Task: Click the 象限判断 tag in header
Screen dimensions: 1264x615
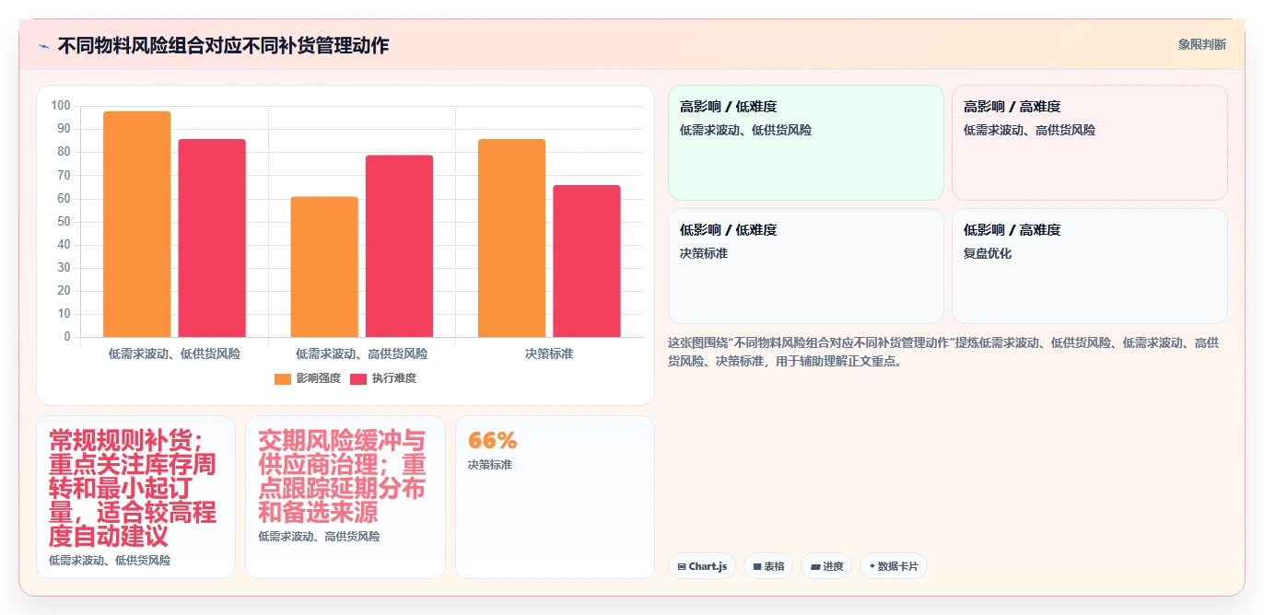Action: (1201, 44)
